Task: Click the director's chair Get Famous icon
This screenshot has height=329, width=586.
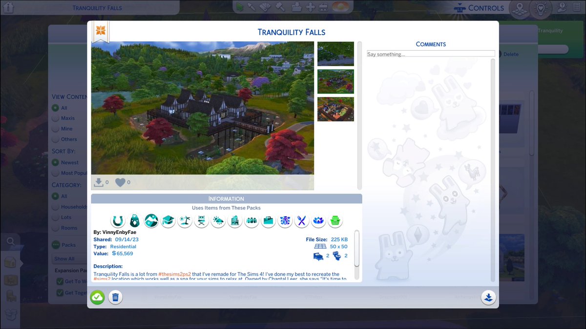Action: pos(201,221)
